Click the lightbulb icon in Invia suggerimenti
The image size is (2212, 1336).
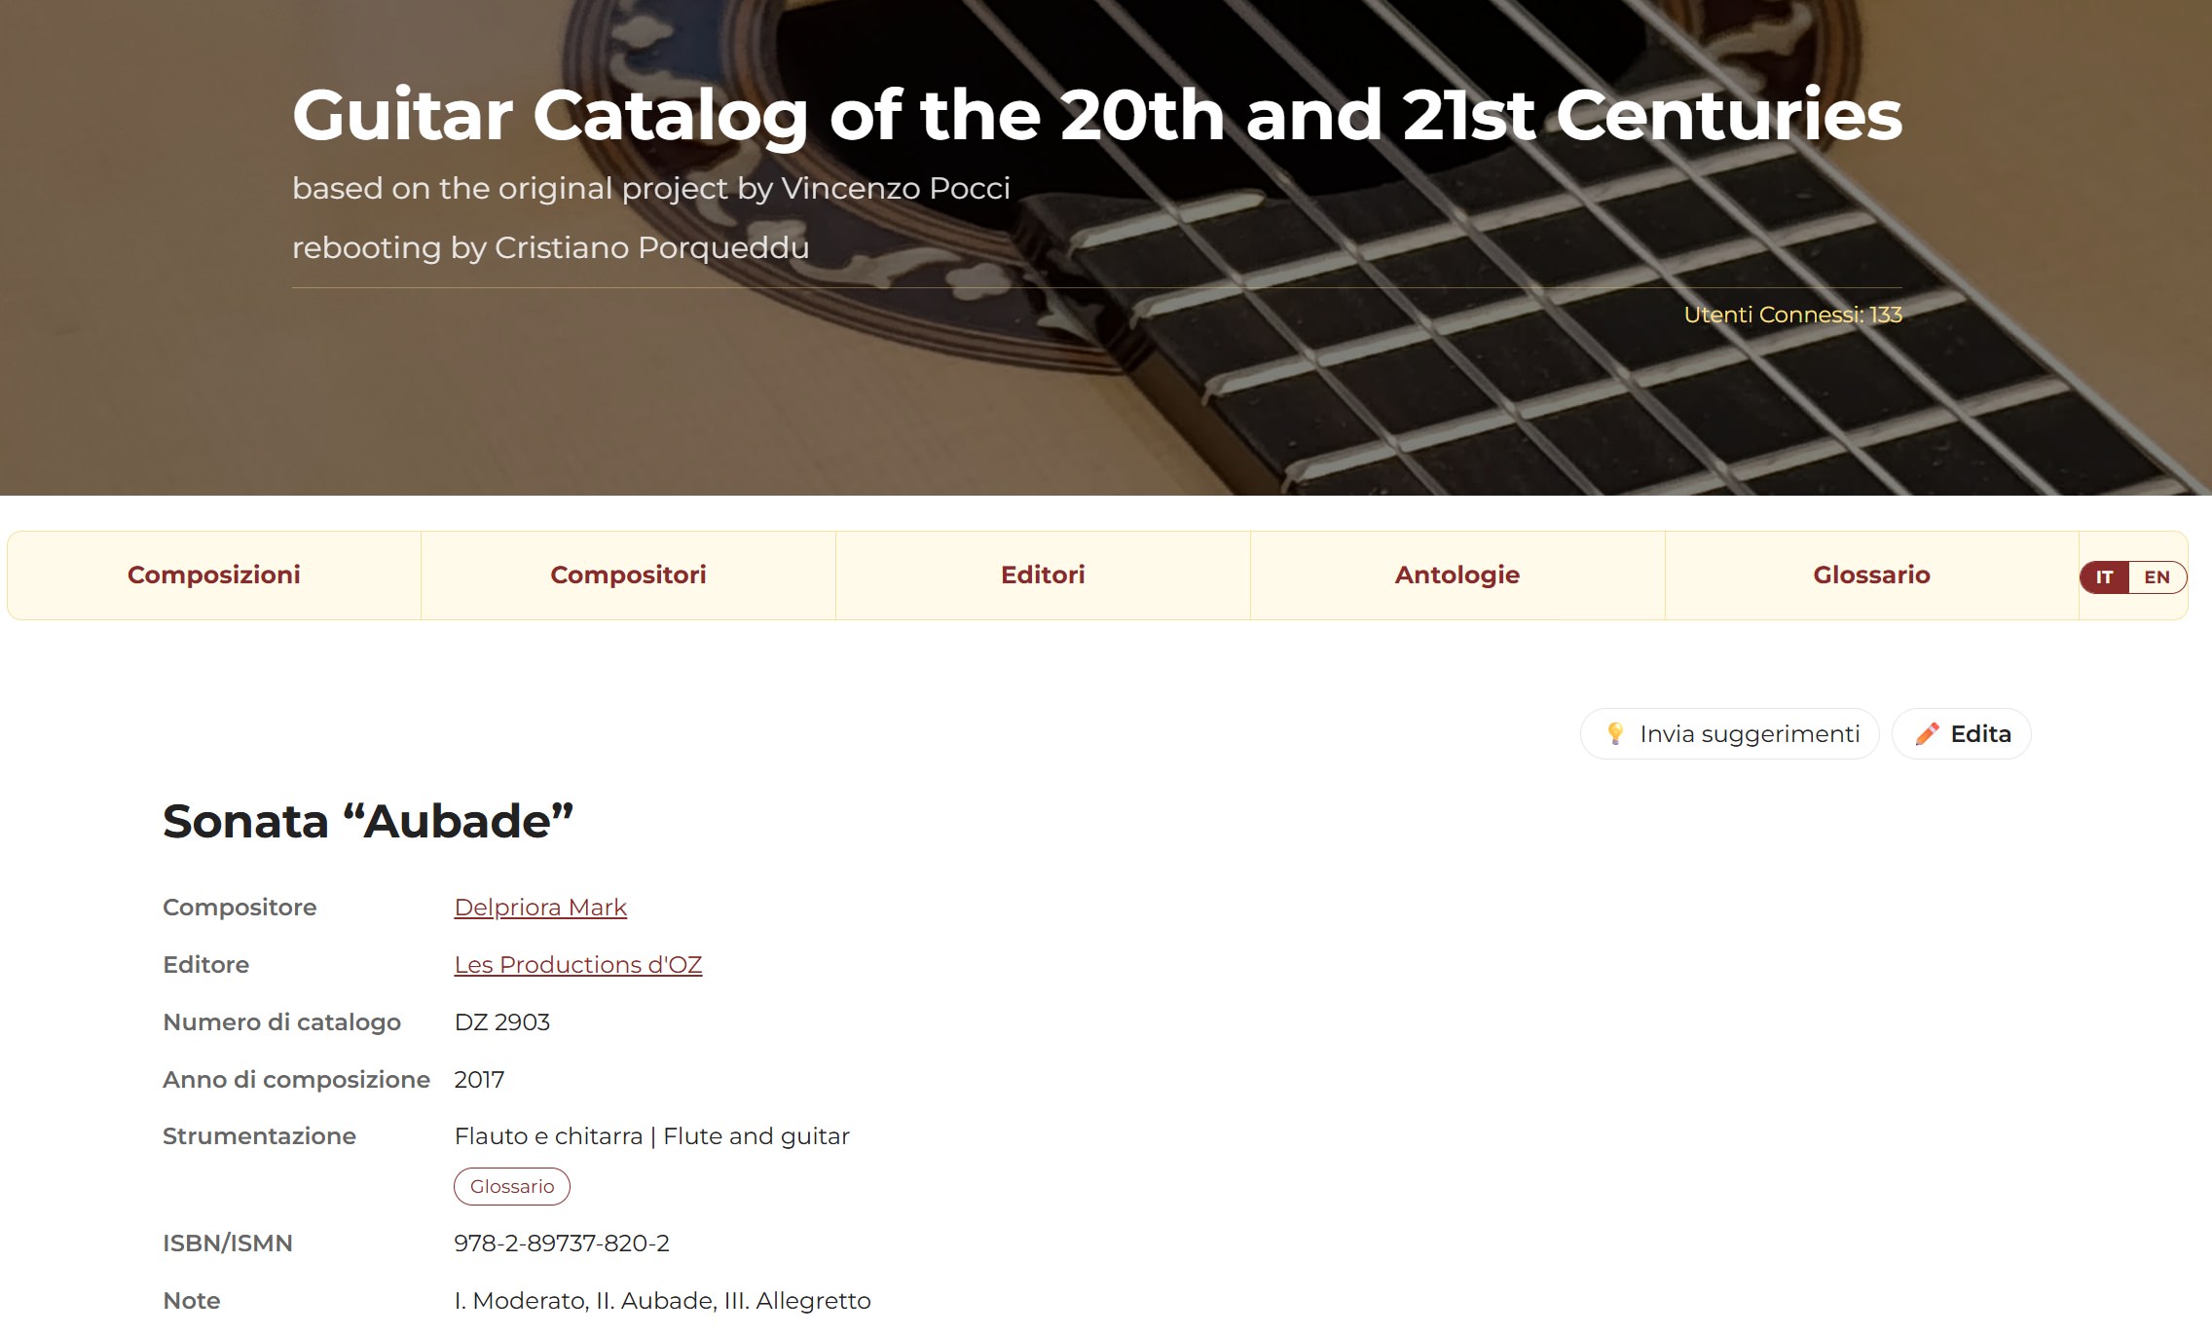pyautogui.click(x=1615, y=733)
